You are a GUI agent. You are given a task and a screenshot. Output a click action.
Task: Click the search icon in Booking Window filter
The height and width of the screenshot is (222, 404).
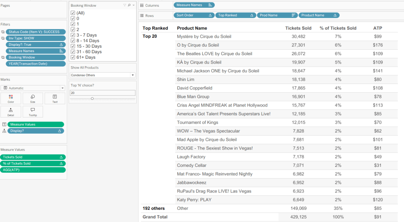point(129,6)
